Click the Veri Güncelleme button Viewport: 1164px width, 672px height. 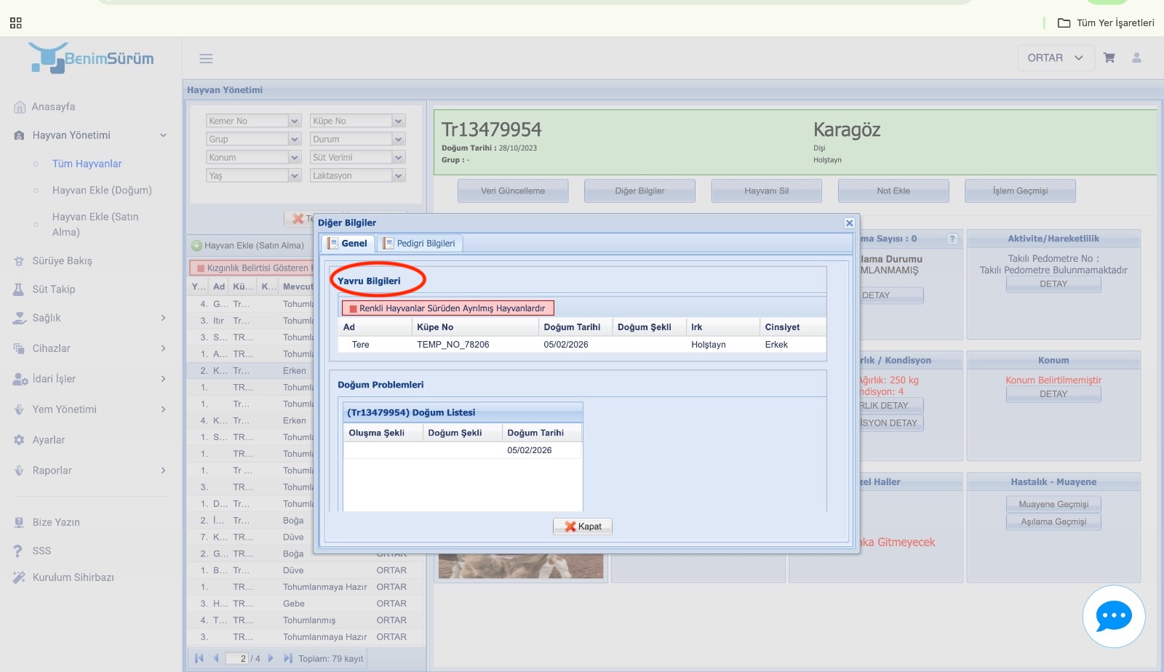[x=513, y=191]
